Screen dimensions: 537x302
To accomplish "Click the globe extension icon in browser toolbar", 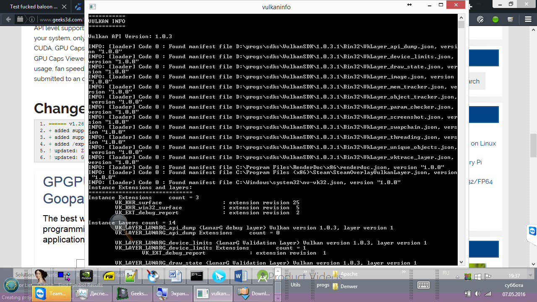I will [x=480, y=19].
